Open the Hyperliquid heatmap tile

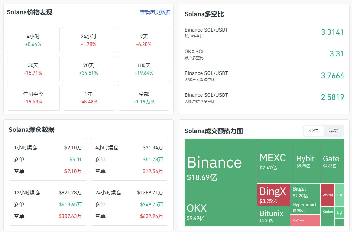coord(305,207)
